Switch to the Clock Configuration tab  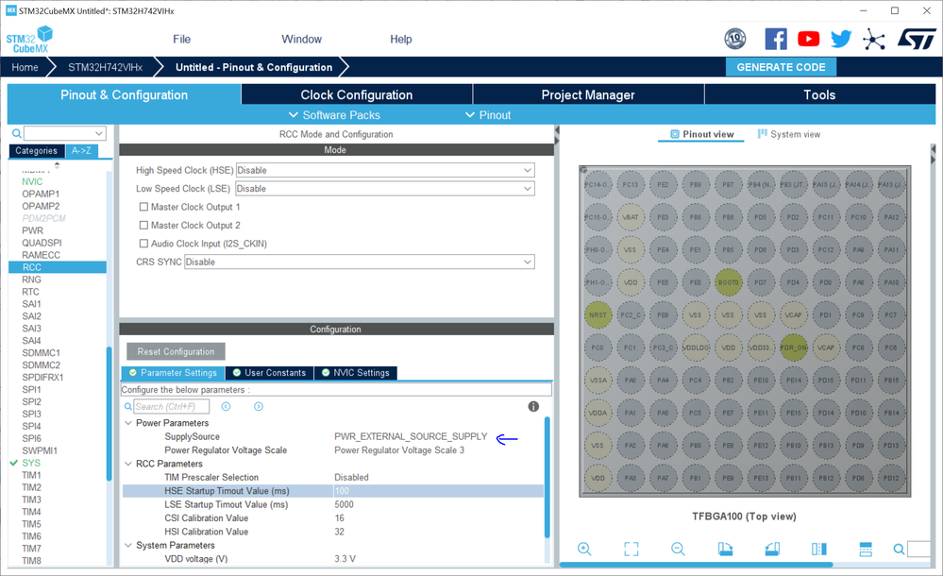[357, 94]
